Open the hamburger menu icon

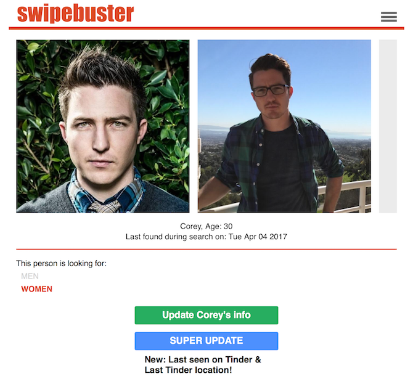pyautogui.click(x=389, y=17)
